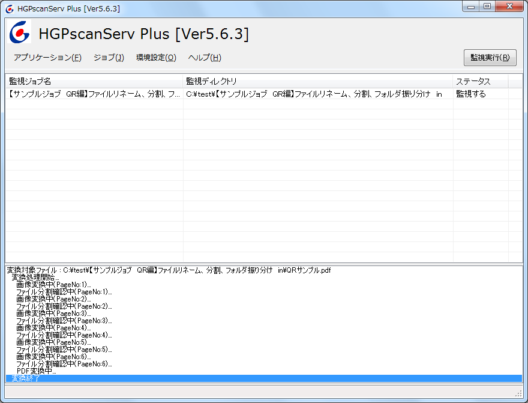Close the HGPscanServ Plus window
Viewport: 528px width, 403px height.
[x=510, y=7]
